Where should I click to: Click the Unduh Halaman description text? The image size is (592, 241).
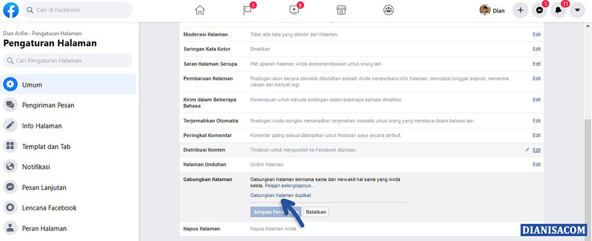point(266,165)
